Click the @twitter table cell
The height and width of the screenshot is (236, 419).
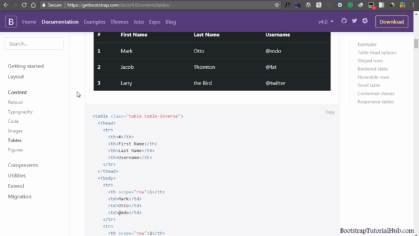[x=275, y=83]
